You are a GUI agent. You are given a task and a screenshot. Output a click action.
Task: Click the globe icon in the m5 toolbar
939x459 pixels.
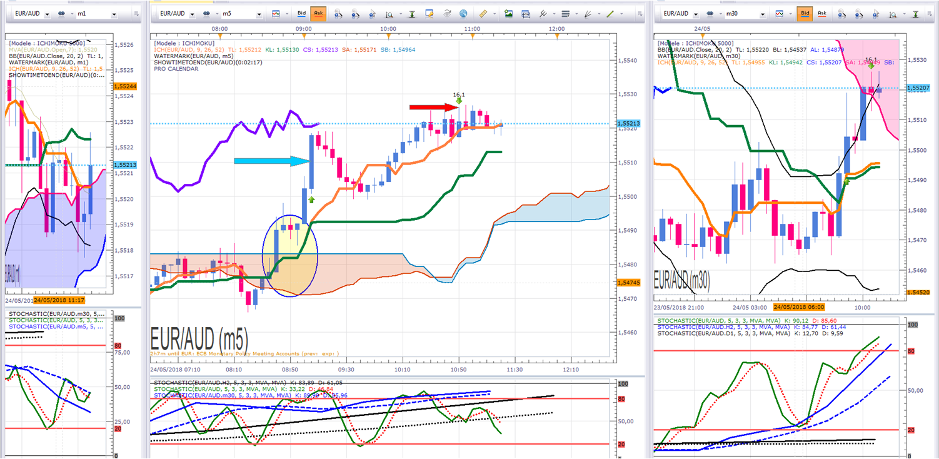(x=463, y=13)
